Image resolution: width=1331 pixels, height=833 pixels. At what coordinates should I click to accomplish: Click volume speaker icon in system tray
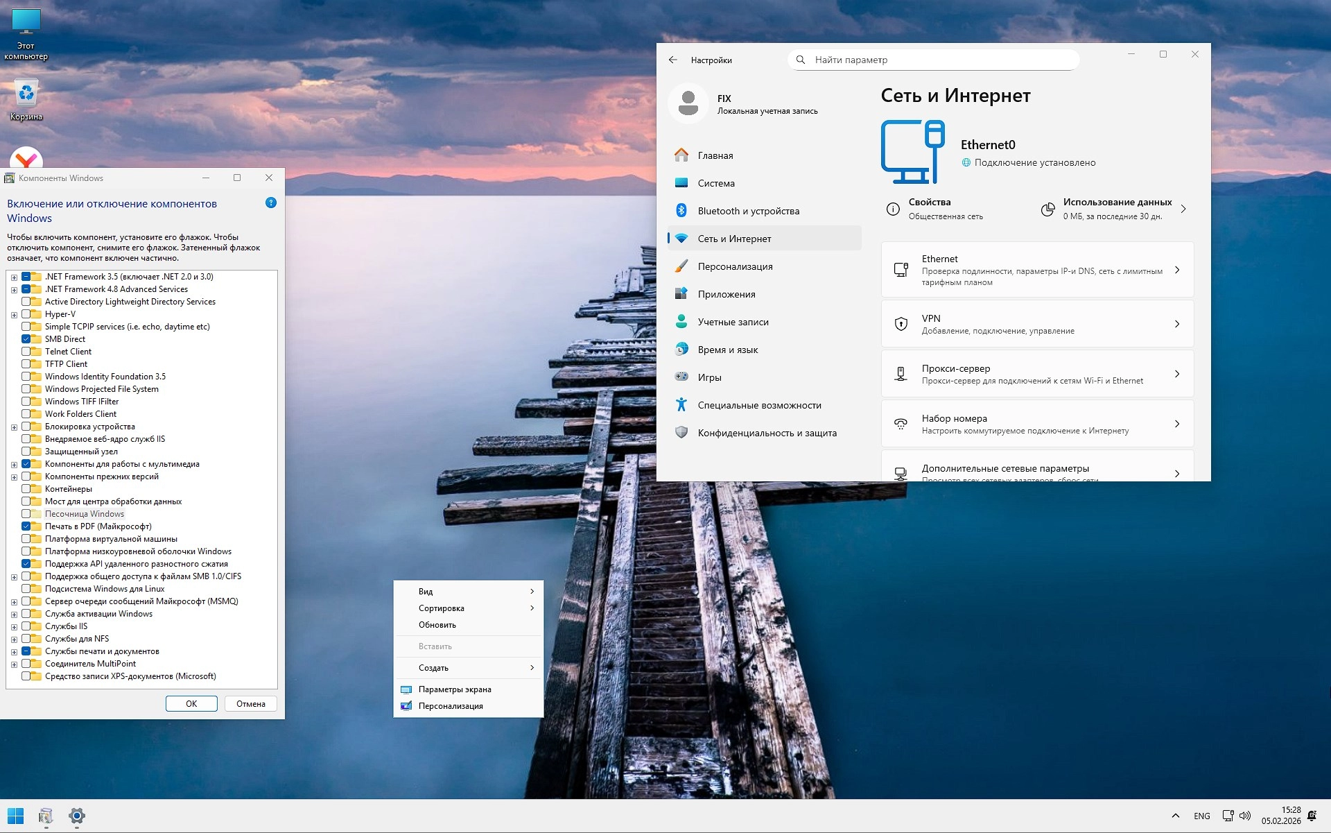tap(1245, 816)
